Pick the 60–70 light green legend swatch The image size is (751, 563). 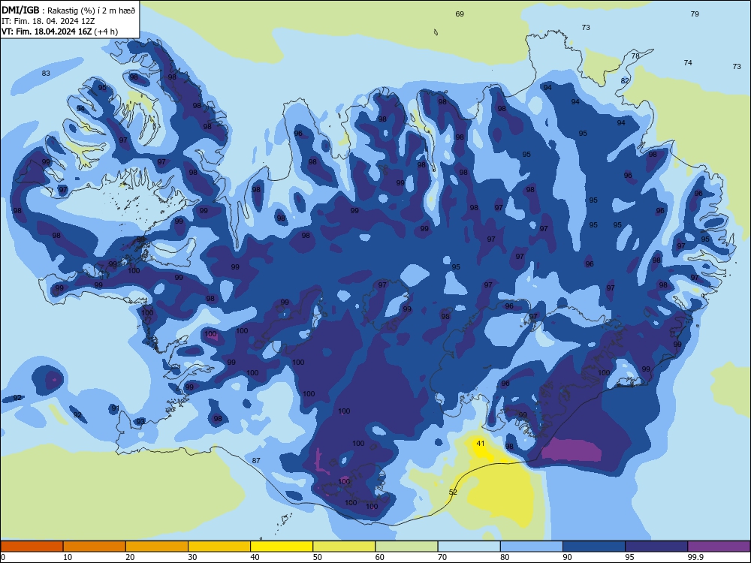pos(406,546)
